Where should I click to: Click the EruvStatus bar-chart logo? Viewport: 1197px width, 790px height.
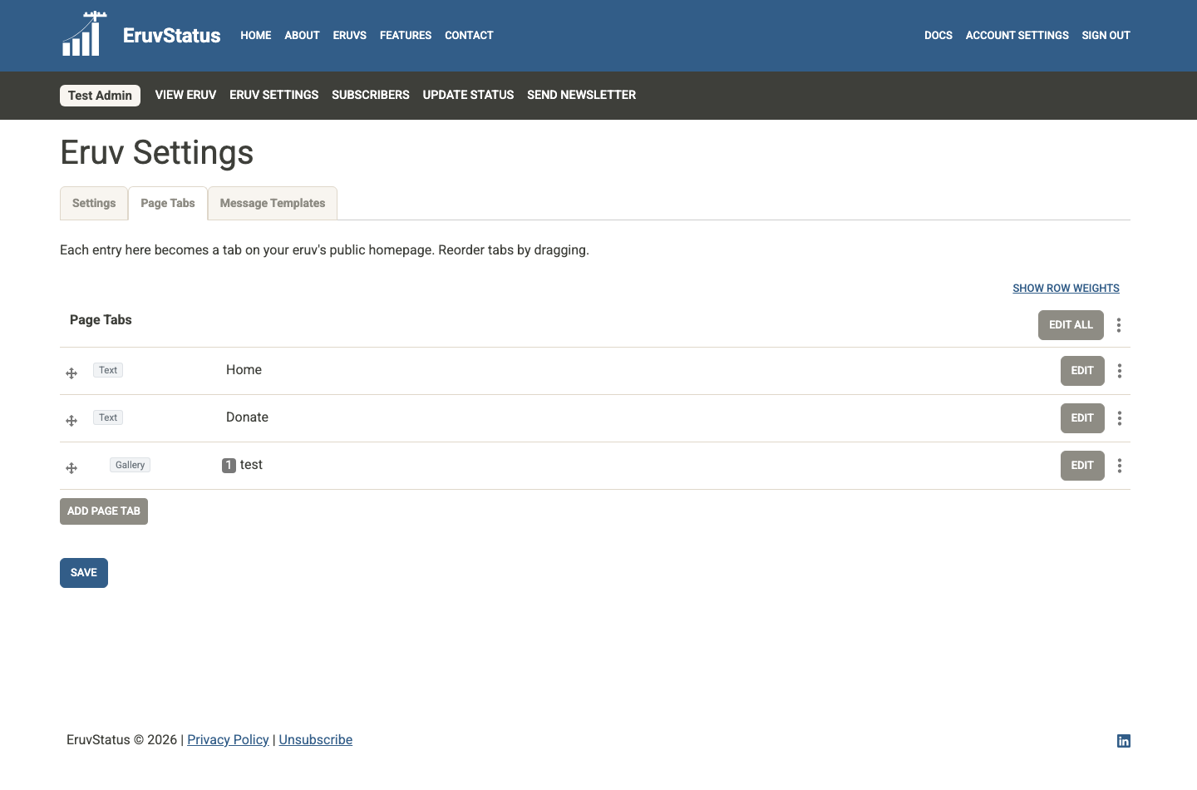click(83, 35)
